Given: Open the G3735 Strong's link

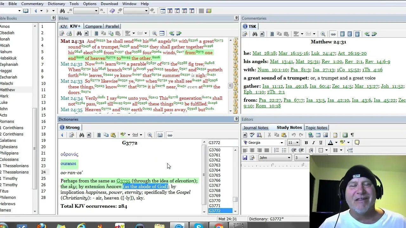Looking at the screenshot, I should coord(123,181).
